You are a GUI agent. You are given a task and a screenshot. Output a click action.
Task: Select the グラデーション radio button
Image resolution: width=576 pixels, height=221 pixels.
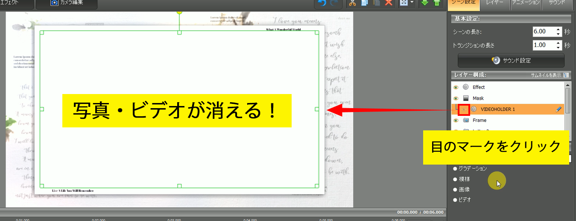pos(455,169)
